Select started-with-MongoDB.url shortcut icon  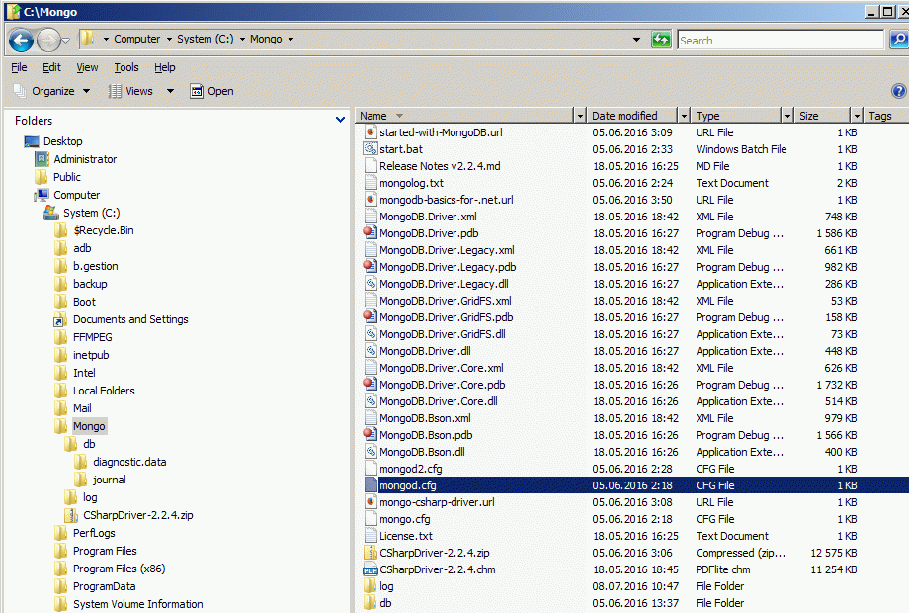pos(371,132)
